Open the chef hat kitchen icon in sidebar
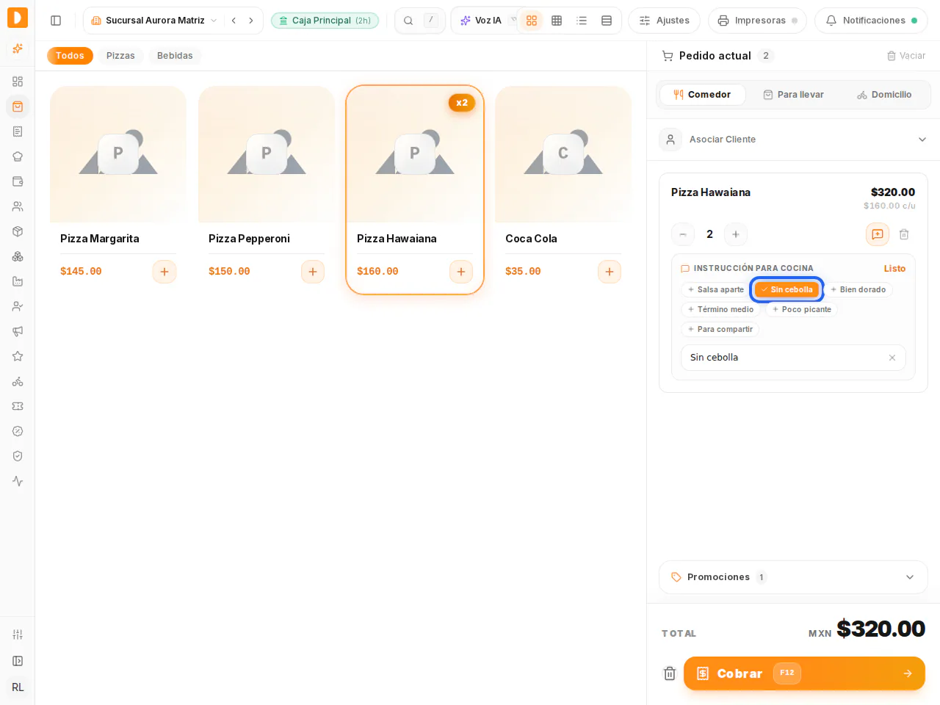 18,156
